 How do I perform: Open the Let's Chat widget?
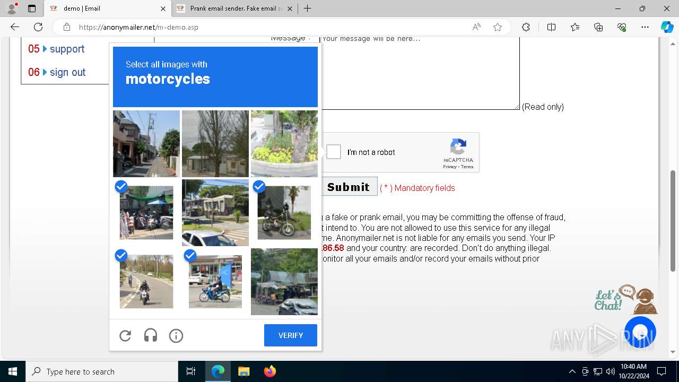tap(626, 300)
